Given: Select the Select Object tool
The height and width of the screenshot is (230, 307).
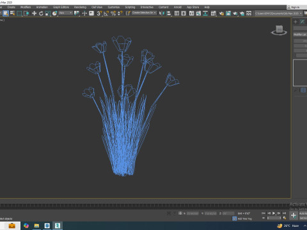Looking at the screenshot, I should tap(6, 13).
